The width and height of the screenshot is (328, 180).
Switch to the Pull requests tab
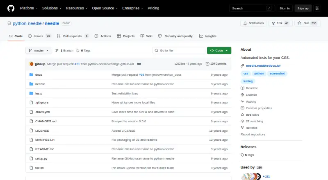[73, 36]
